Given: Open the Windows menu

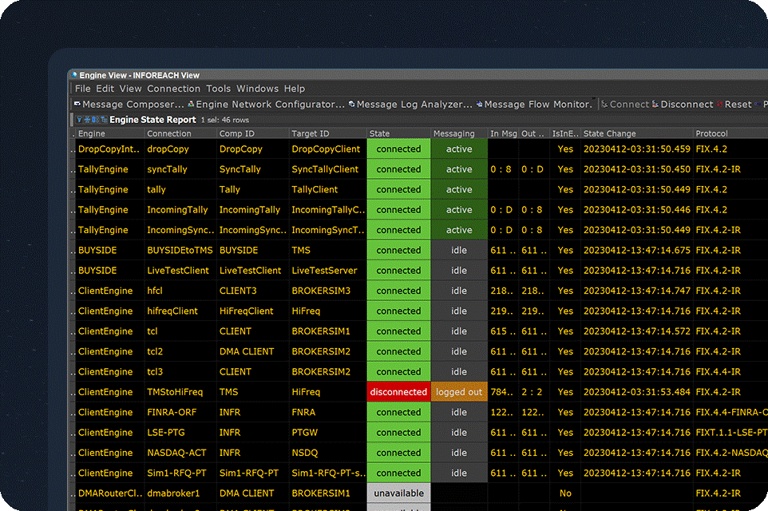Looking at the screenshot, I should 257,89.
